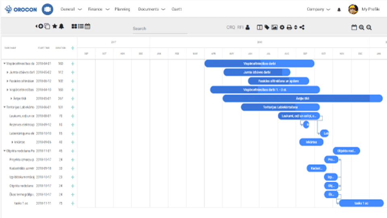Open the Gantt menu item
Viewport: 387px width, 218px height.
177,9
